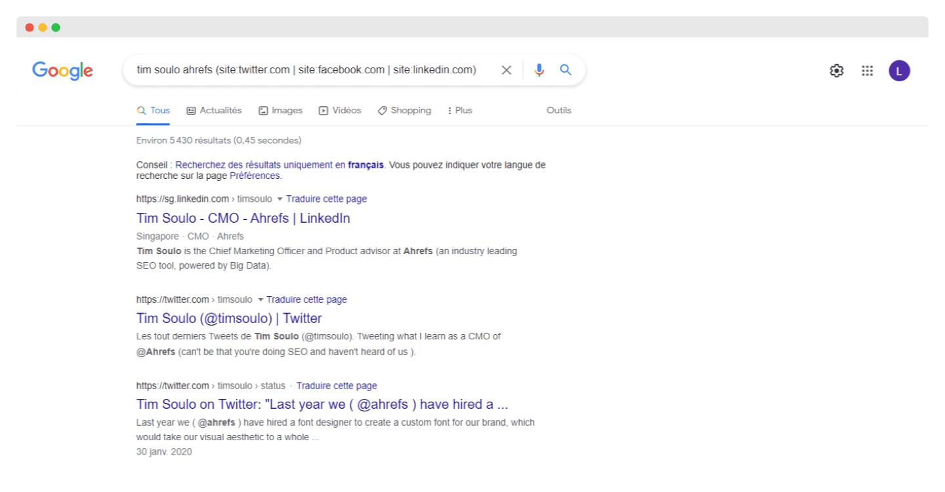The height and width of the screenshot is (492, 945).
Task: Click the red close window button
Action: point(30,28)
